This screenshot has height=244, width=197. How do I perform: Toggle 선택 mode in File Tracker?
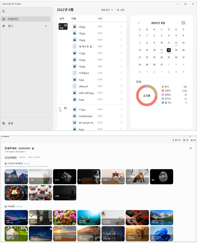(120, 10)
